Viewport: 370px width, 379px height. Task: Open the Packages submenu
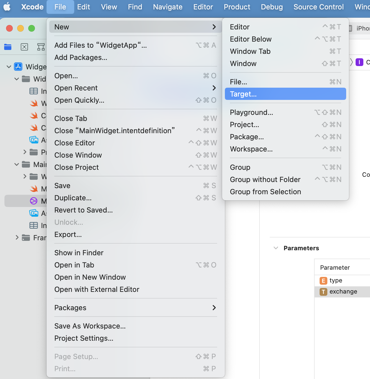(x=135, y=307)
